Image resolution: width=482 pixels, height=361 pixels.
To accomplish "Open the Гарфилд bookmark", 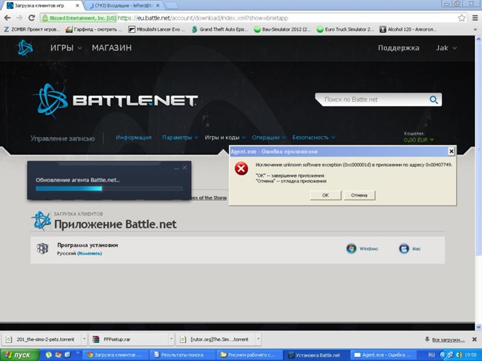I will pyautogui.click(x=94, y=29).
